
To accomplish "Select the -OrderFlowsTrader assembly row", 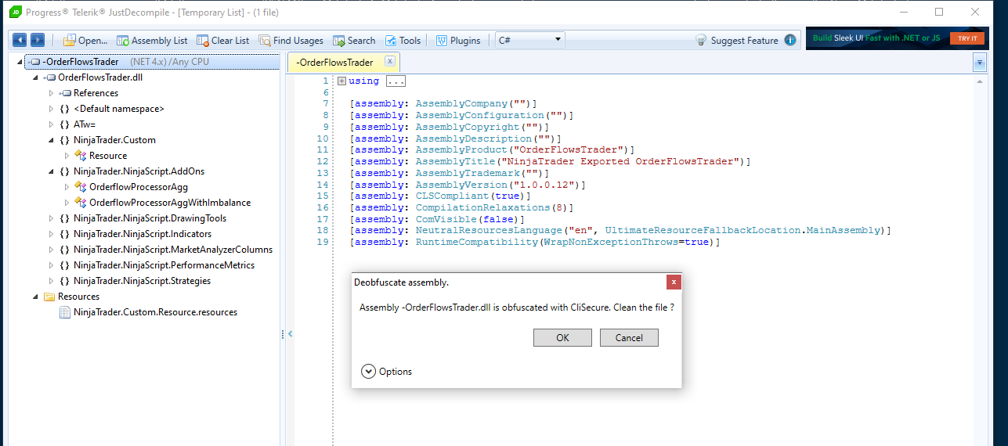I will coord(152,62).
